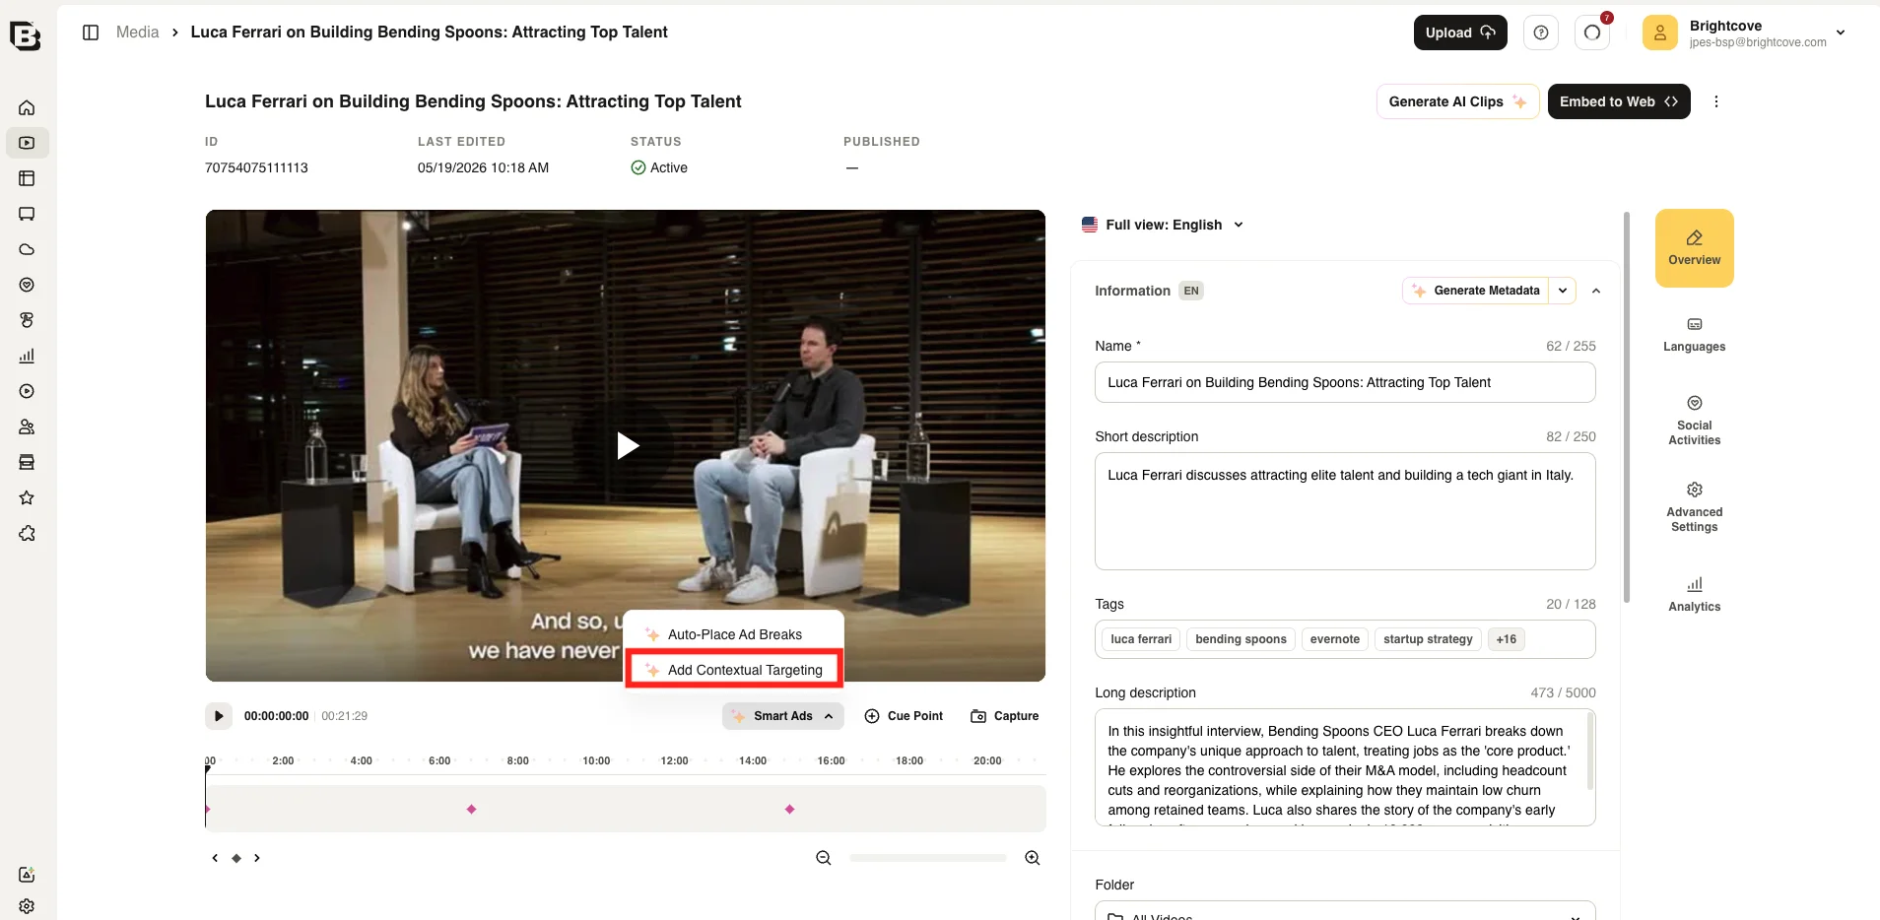This screenshot has width=1880, height=920.
Task: Click into the Long description field
Action: point(1345,767)
